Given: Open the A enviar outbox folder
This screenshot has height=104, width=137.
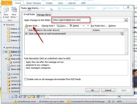Looking at the screenshot, I should click(x=13, y=74).
